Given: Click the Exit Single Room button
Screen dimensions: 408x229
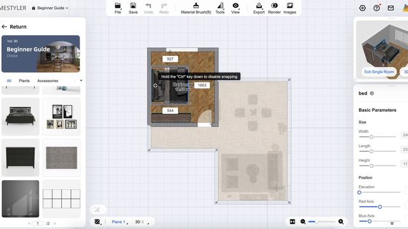Looking at the screenshot, I should [379, 72].
